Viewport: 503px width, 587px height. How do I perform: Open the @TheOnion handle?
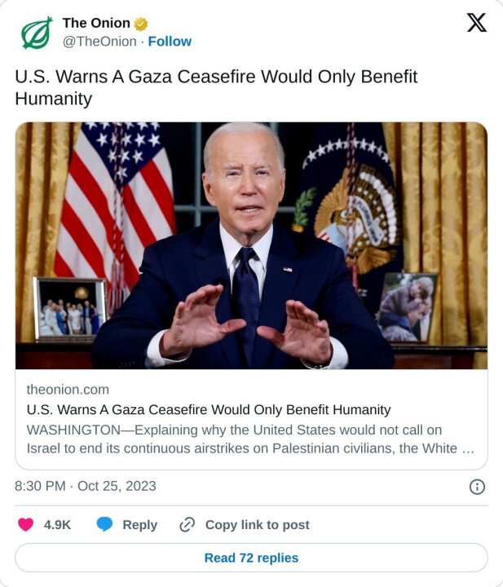[99, 42]
